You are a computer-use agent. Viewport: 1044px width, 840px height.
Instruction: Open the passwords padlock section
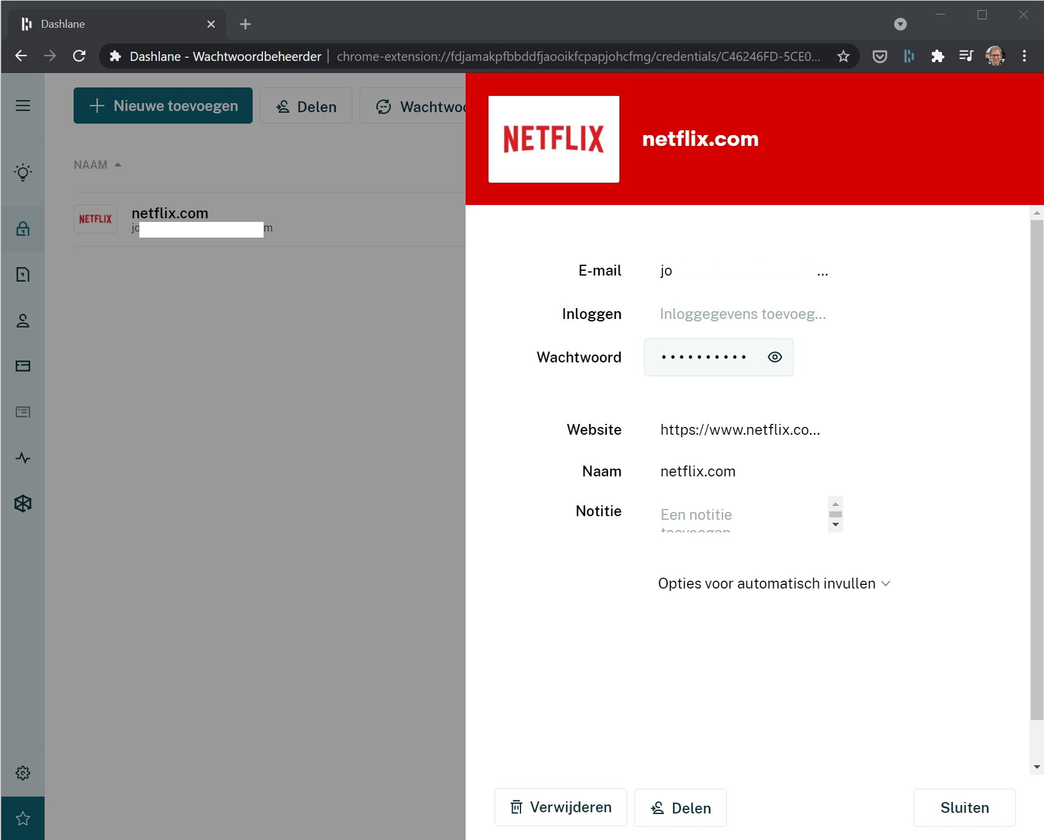click(23, 229)
